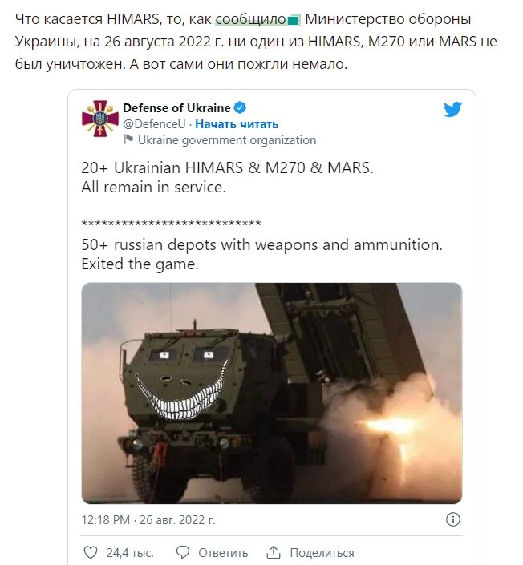The height and width of the screenshot is (565, 523).
Task: Click Поделиться share button text
Action: pos(322,552)
